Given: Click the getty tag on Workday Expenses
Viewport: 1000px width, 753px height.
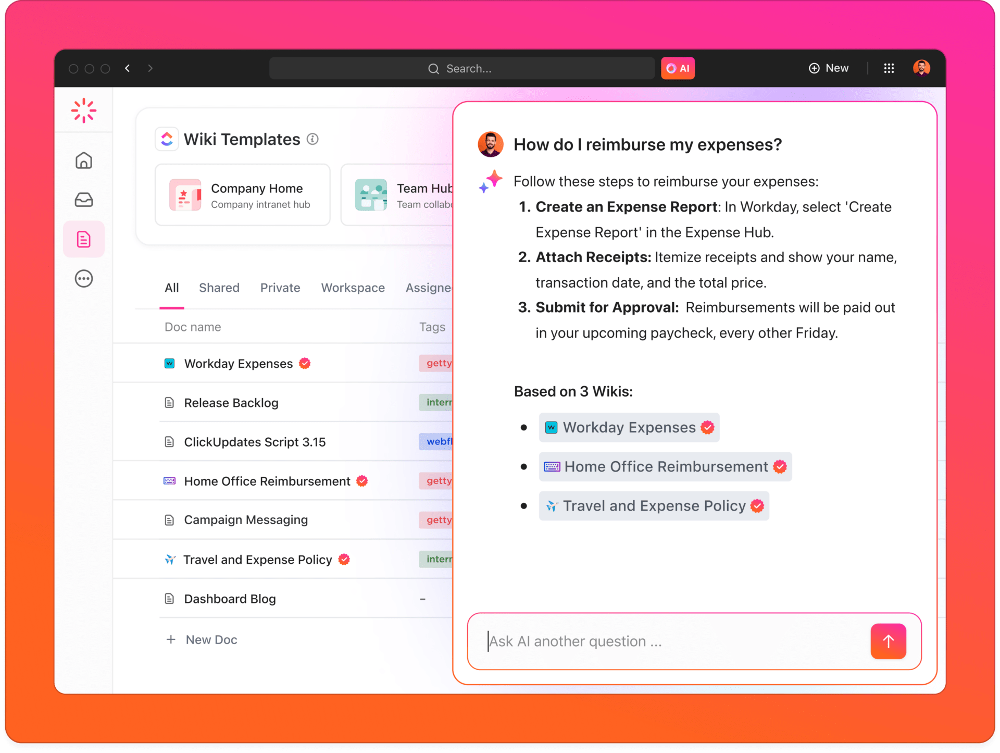Looking at the screenshot, I should (x=436, y=363).
